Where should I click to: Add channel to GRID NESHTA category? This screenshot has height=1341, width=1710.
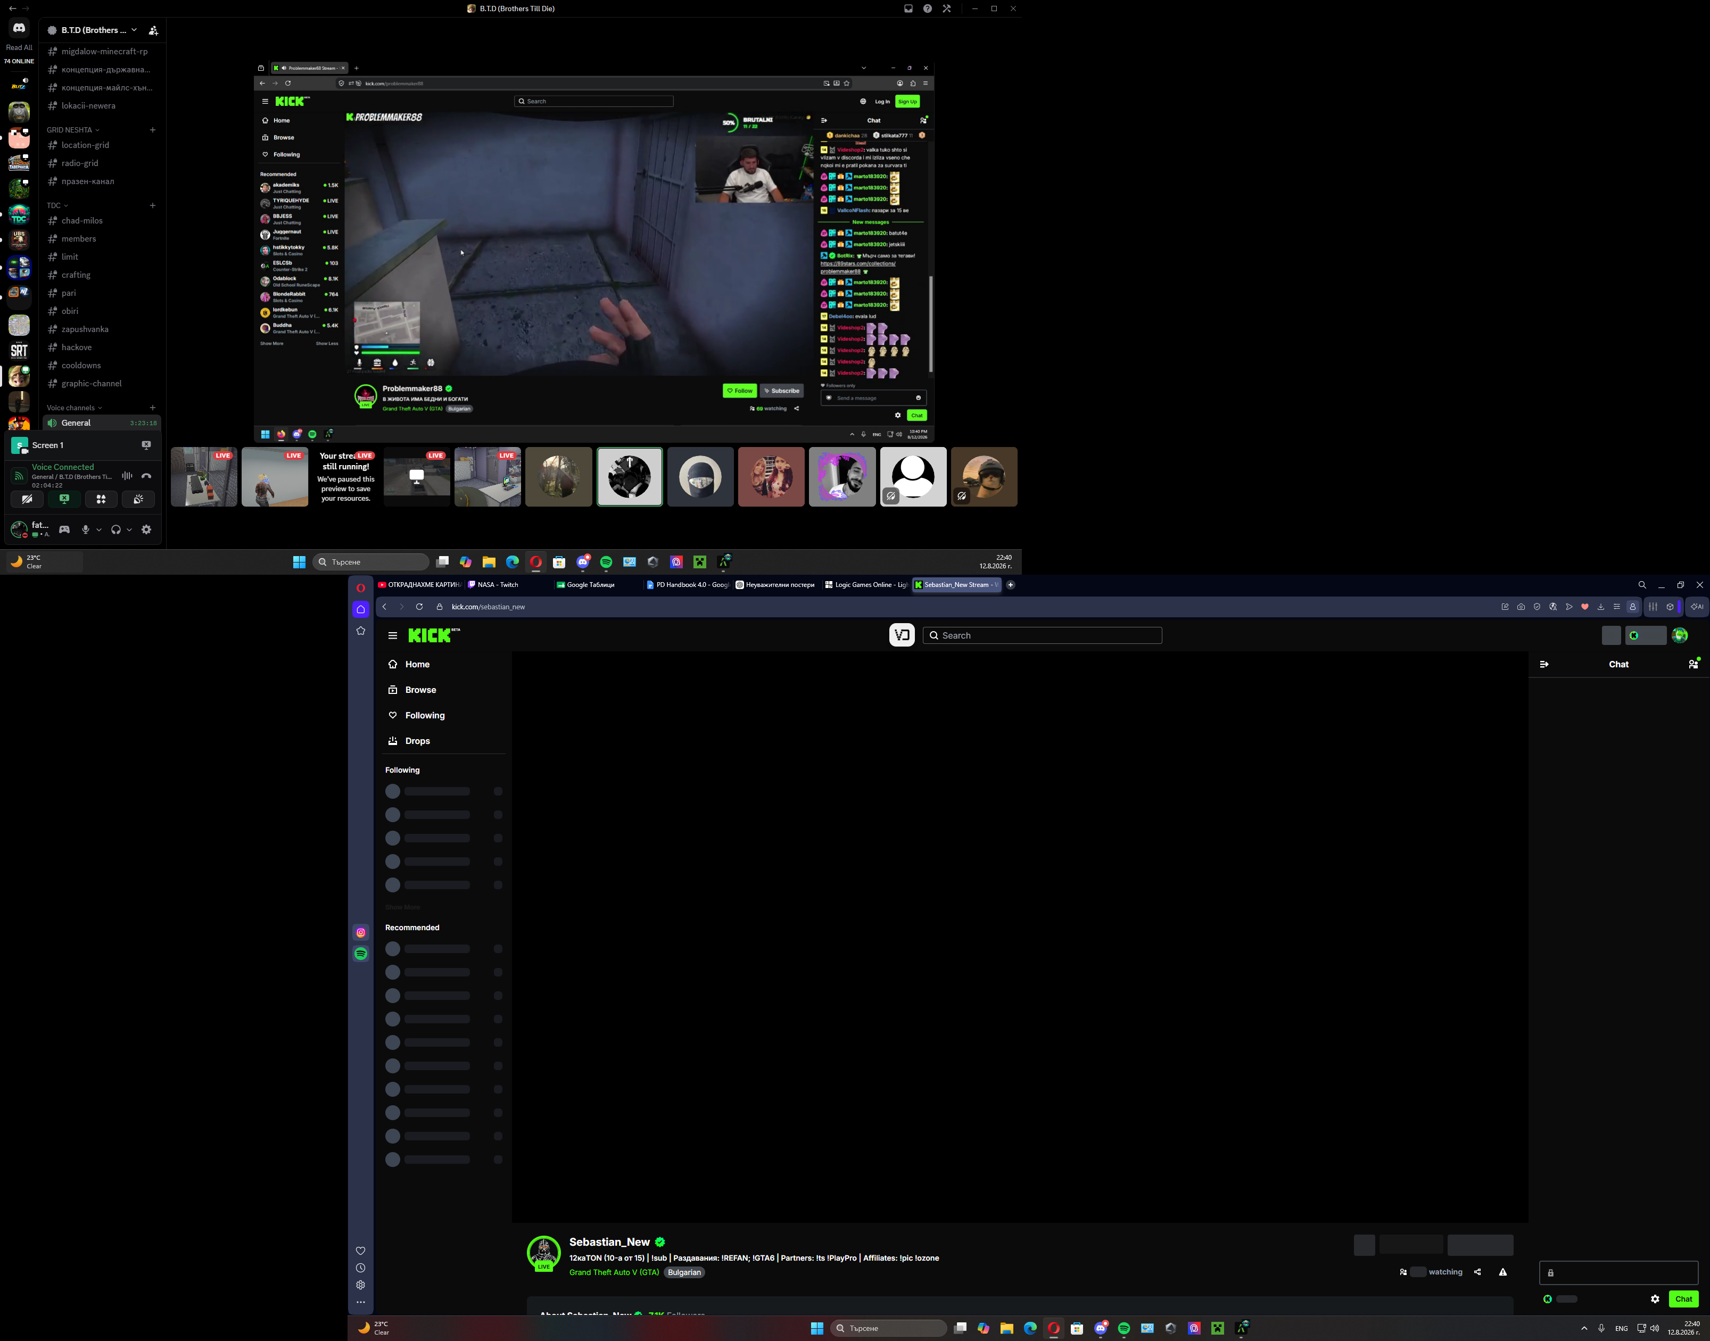153,130
